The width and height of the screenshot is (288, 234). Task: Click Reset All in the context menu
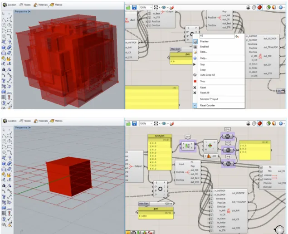point(205,93)
